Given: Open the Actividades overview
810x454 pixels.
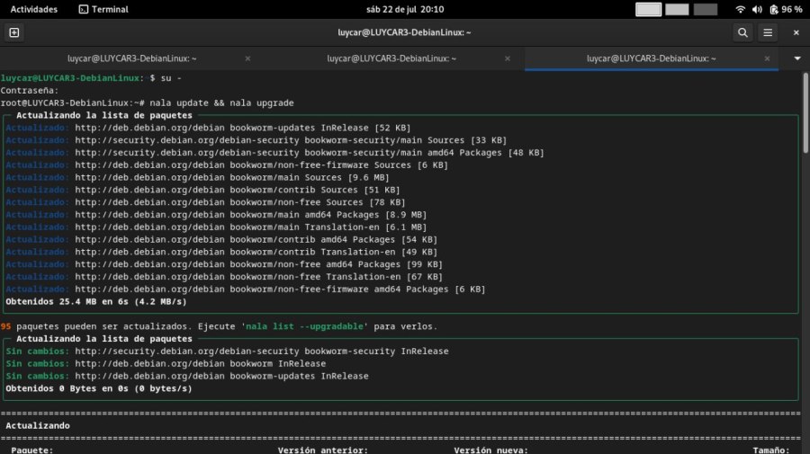Looking at the screenshot, I should click(x=33, y=9).
